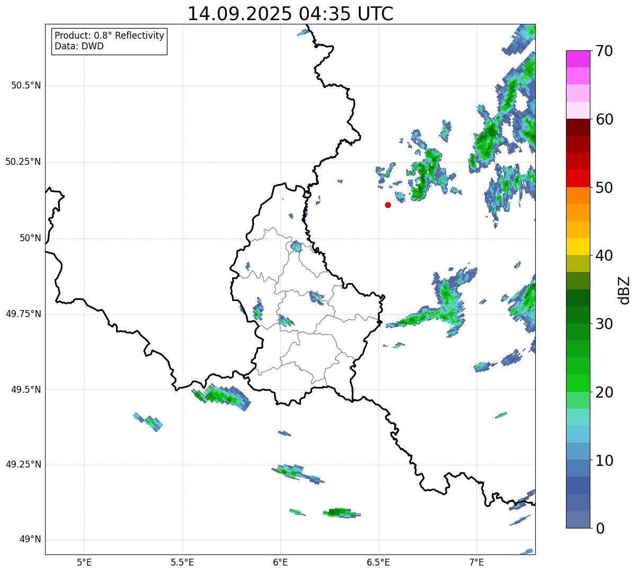Click the yellow colorbar segment above 40

[578, 246]
